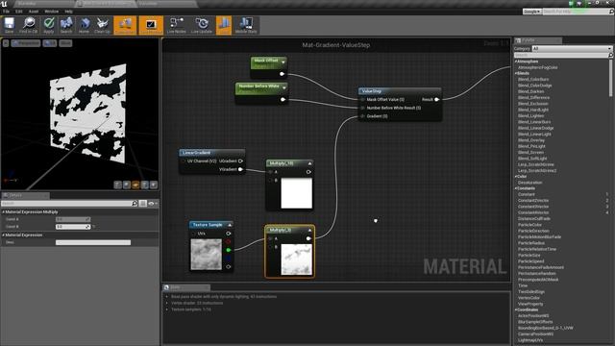Toggle the Stats toolbar button
Image resolution: width=615 pixels, height=346 pixels.
[x=224, y=25]
